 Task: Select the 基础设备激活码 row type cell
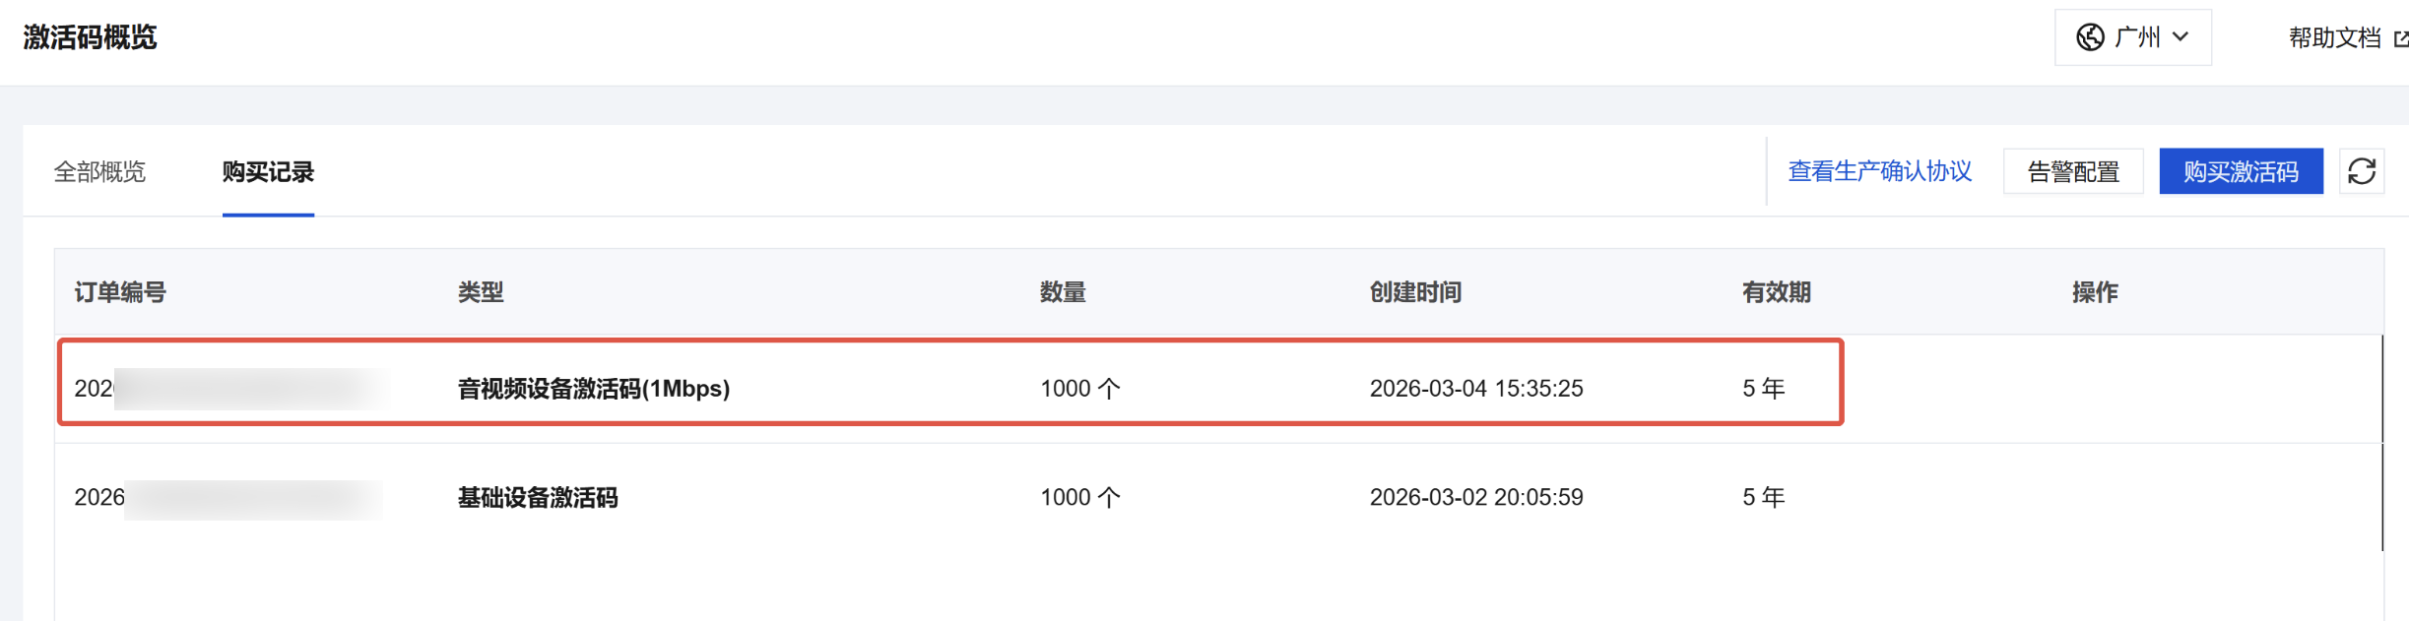(x=538, y=498)
